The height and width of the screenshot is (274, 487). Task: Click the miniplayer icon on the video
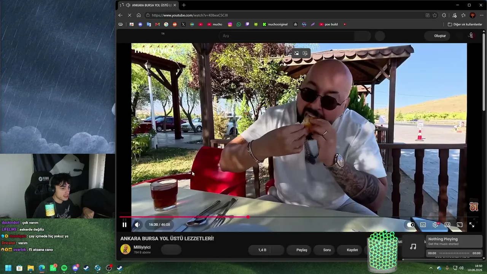tap(297, 53)
